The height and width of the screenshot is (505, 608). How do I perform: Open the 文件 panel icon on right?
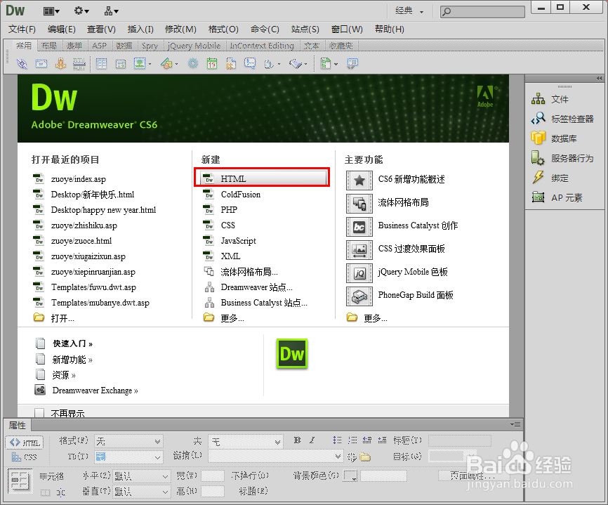[x=538, y=99]
